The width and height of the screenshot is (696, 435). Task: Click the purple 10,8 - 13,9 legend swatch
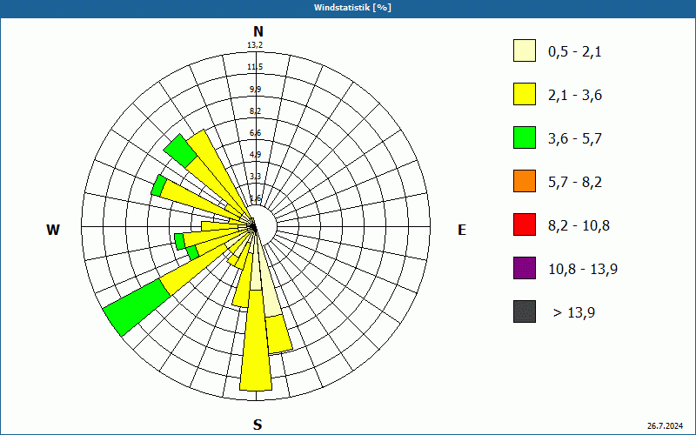(x=525, y=268)
